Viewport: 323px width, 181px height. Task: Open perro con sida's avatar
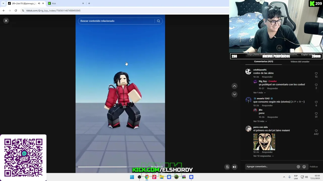tap(249, 129)
